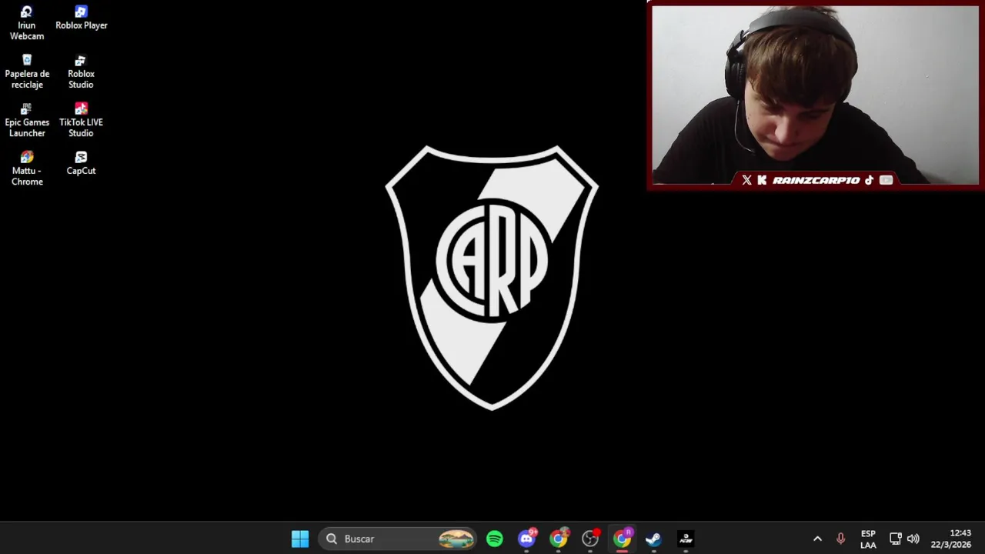The image size is (985, 554).
Task: Open Spotify from the taskbar
Action: (x=495, y=539)
